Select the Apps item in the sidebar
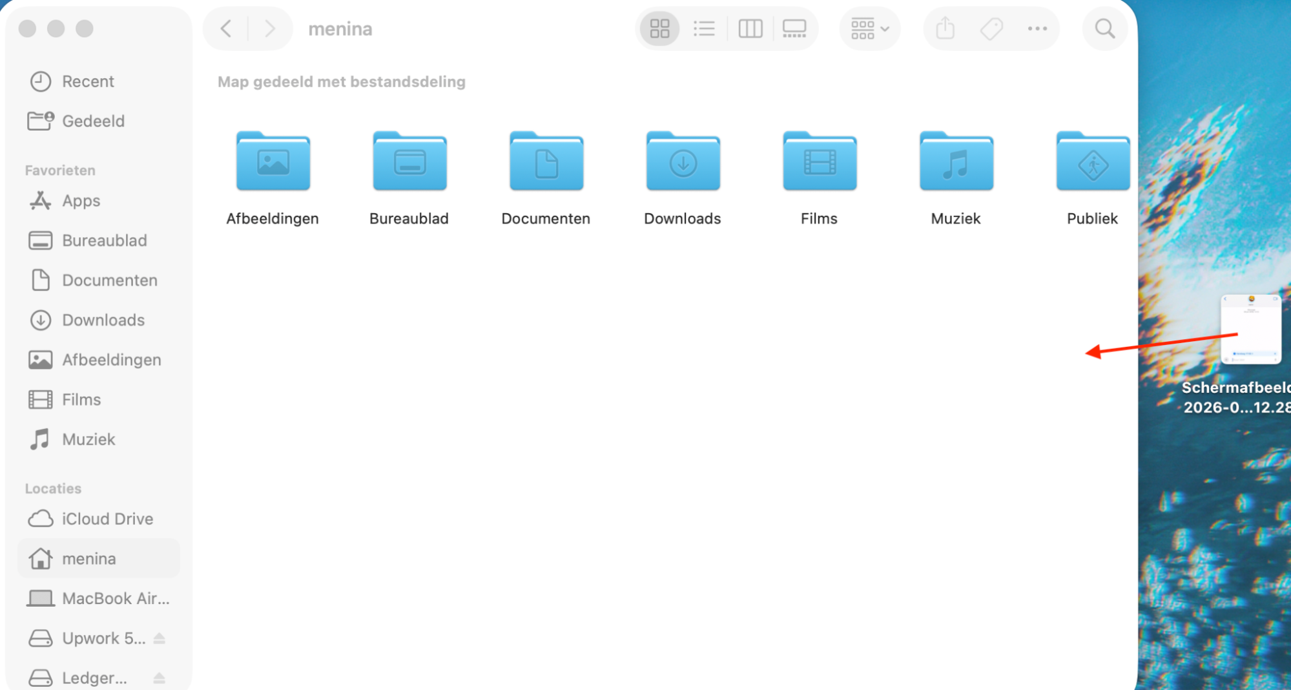The image size is (1291, 690). tap(81, 200)
